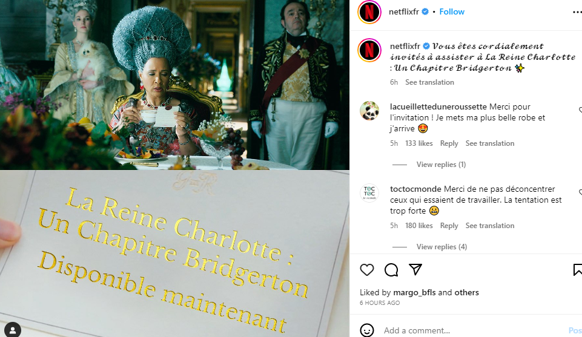Focus the Add a comment field
The width and height of the screenshot is (582, 337).
[x=471, y=330]
